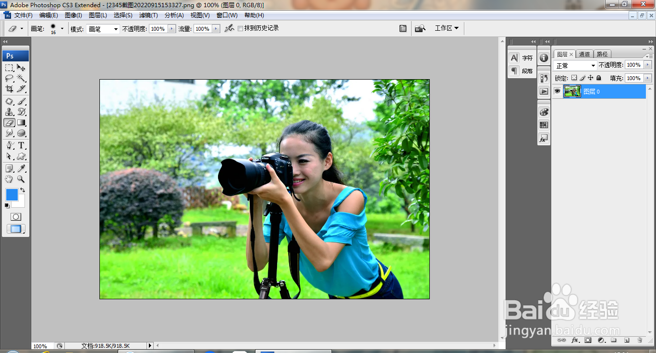Select the Path Selection tool
Screen dimensions: 656x353
(10, 156)
